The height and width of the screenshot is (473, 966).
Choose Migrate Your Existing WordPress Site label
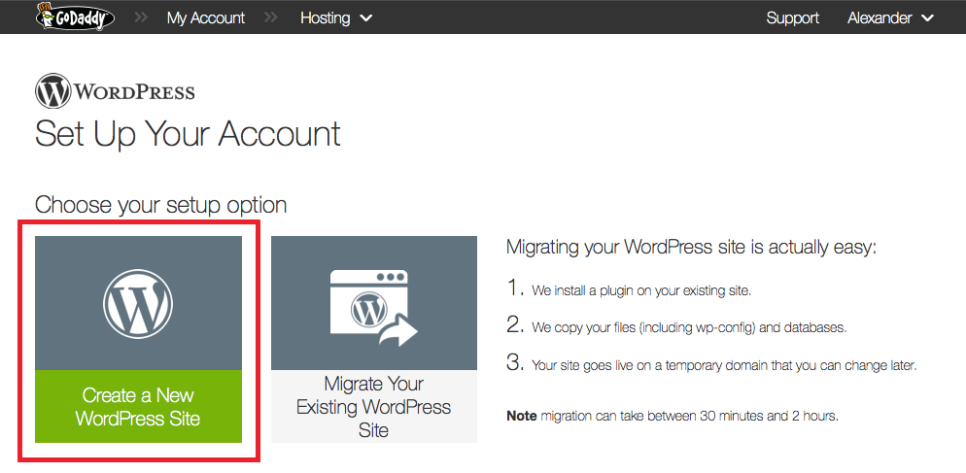(x=373, y=406)
